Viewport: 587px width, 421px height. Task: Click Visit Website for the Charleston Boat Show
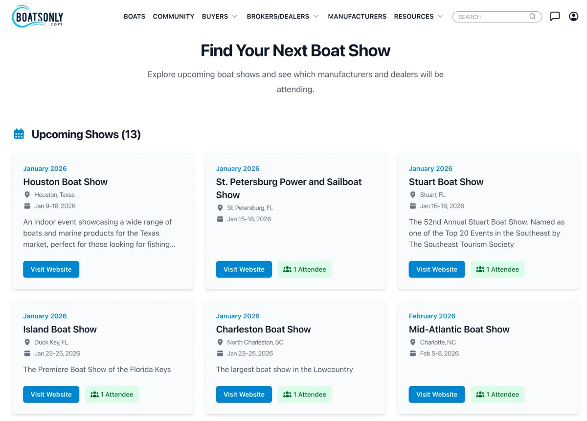[x=244, y=394]
